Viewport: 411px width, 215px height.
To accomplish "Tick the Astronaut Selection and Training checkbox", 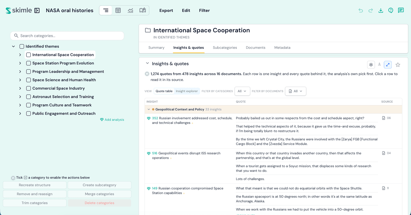I will [29, 97].
